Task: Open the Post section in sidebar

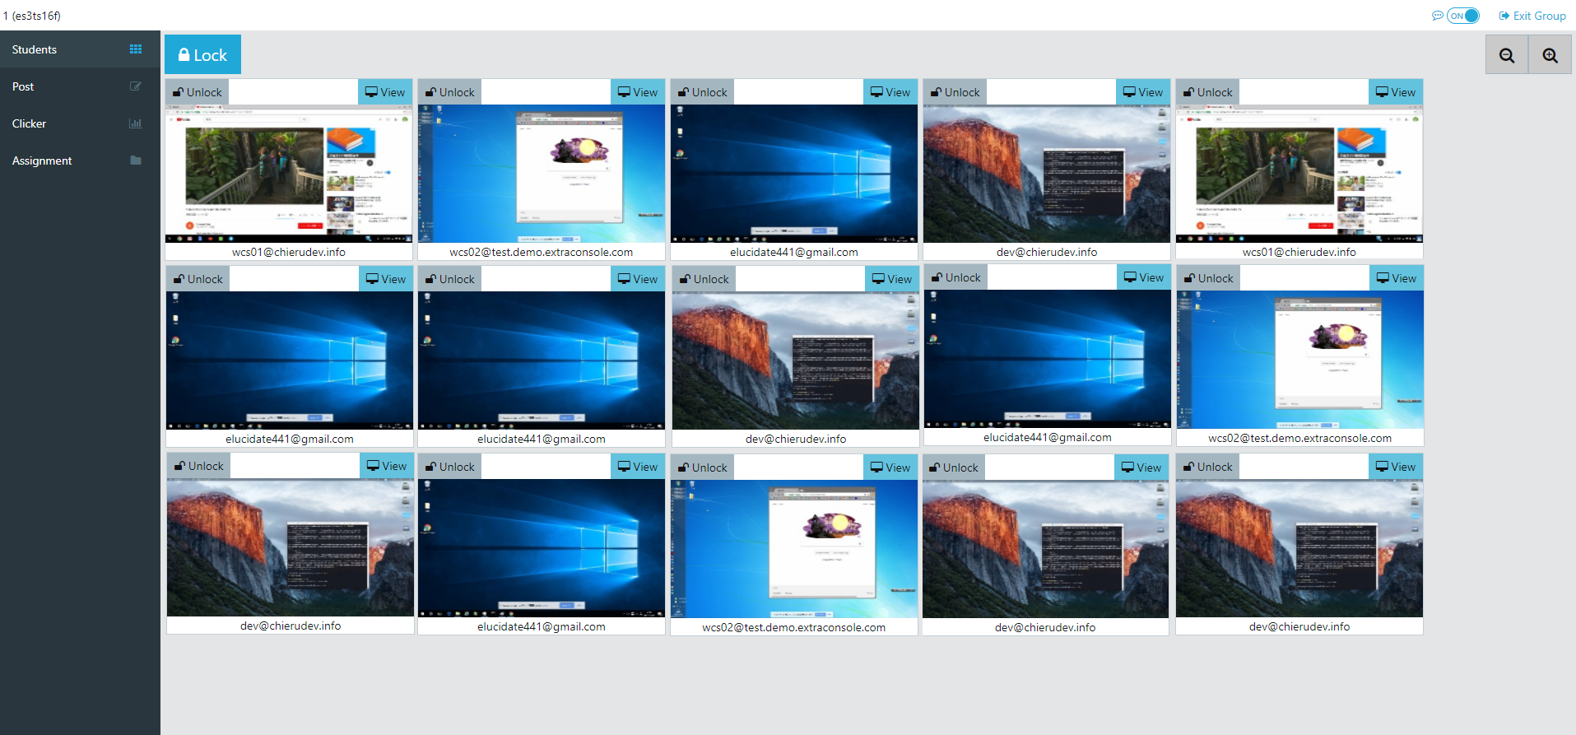Action: (x=23, y=86)
